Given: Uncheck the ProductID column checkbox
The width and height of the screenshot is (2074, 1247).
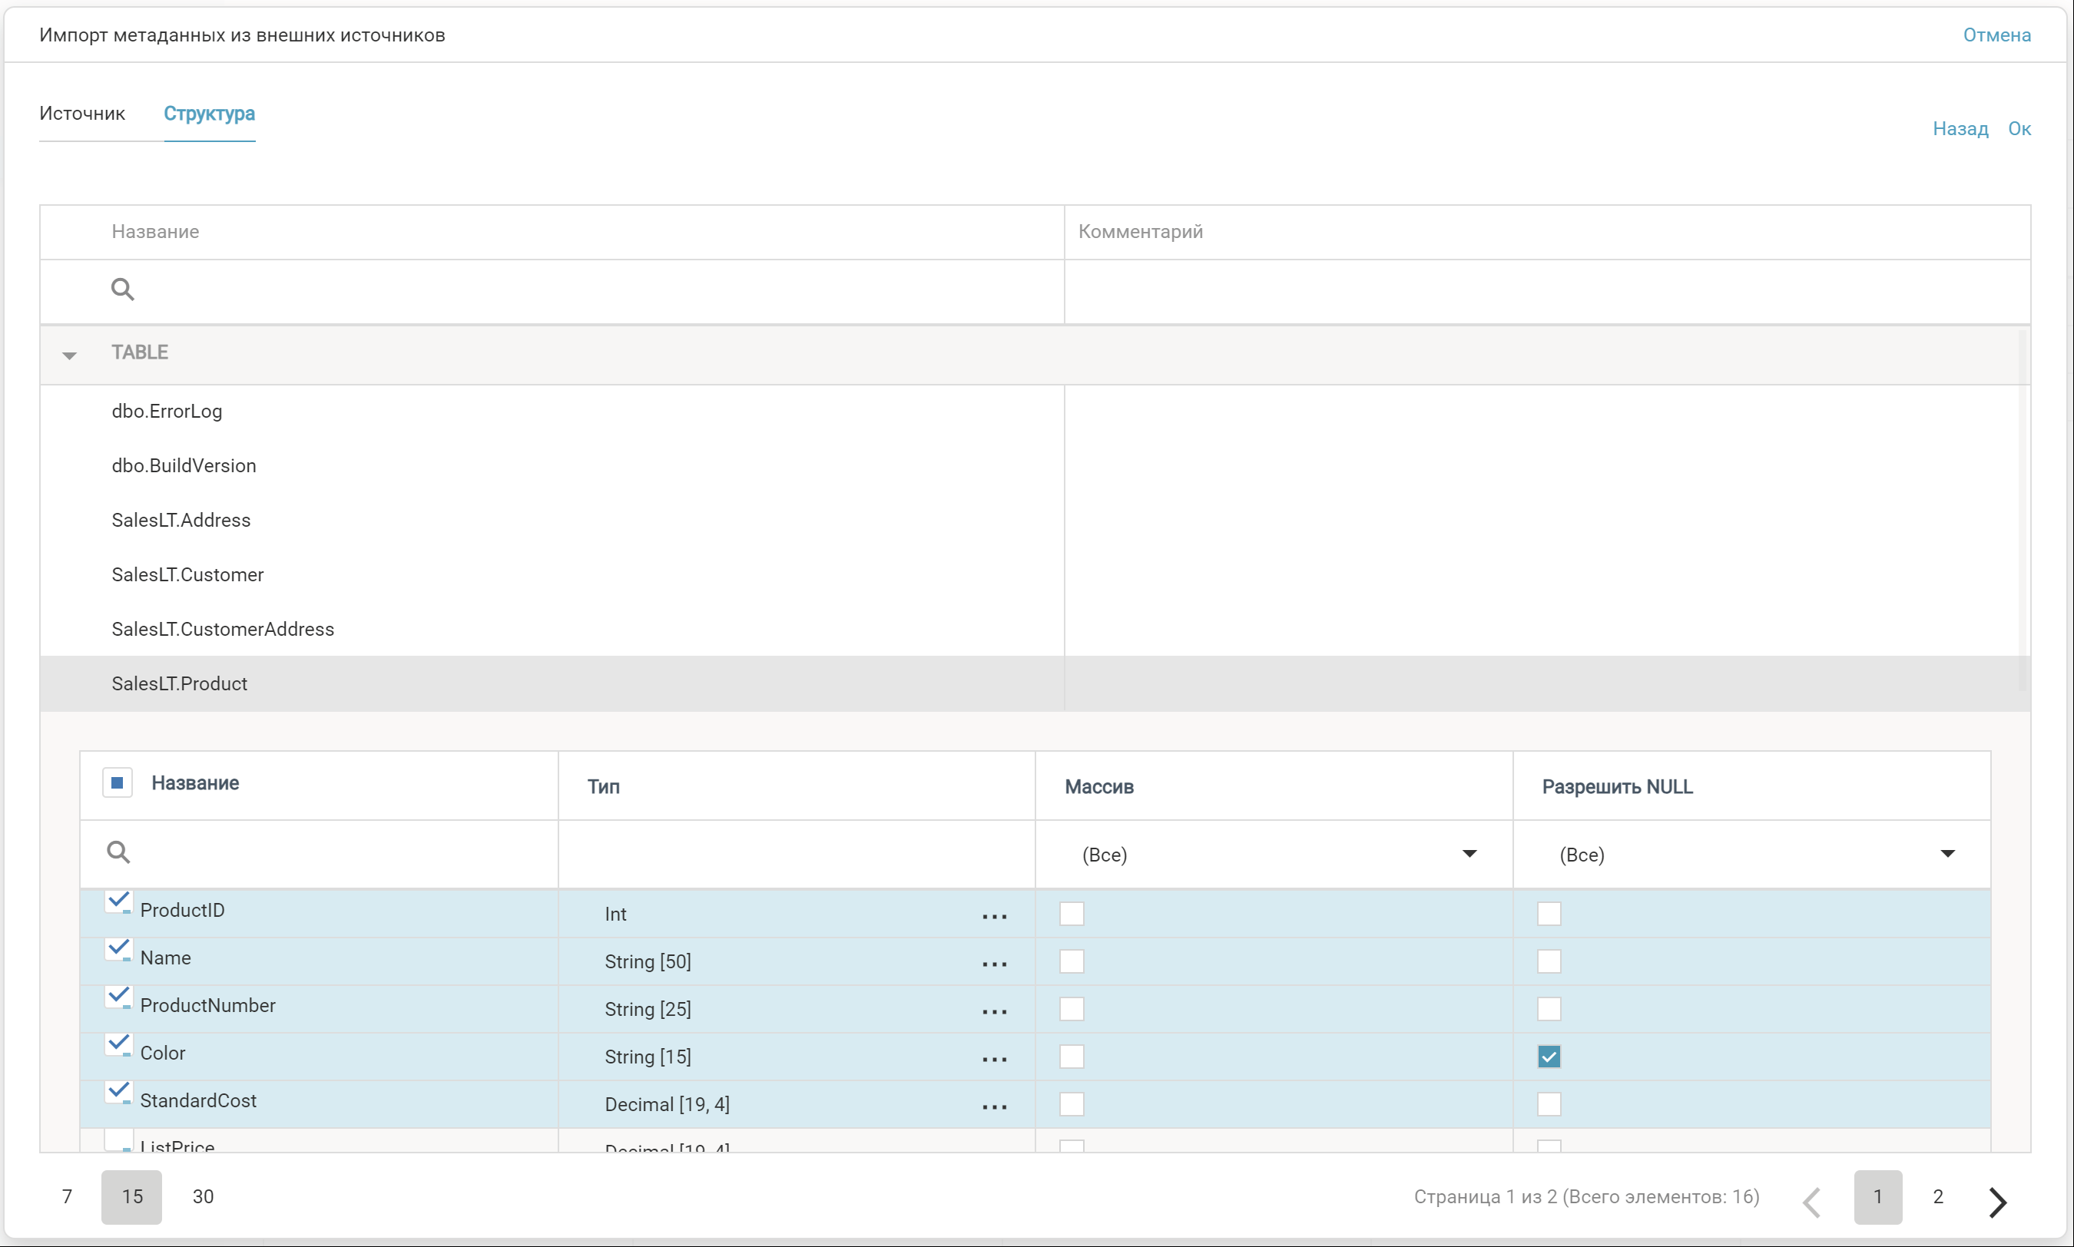Looking at the screenshot, I should coord(118,902).
